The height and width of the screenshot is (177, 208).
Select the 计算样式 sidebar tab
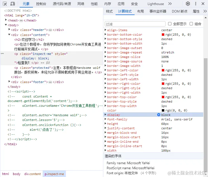click(x=125, y=11)
